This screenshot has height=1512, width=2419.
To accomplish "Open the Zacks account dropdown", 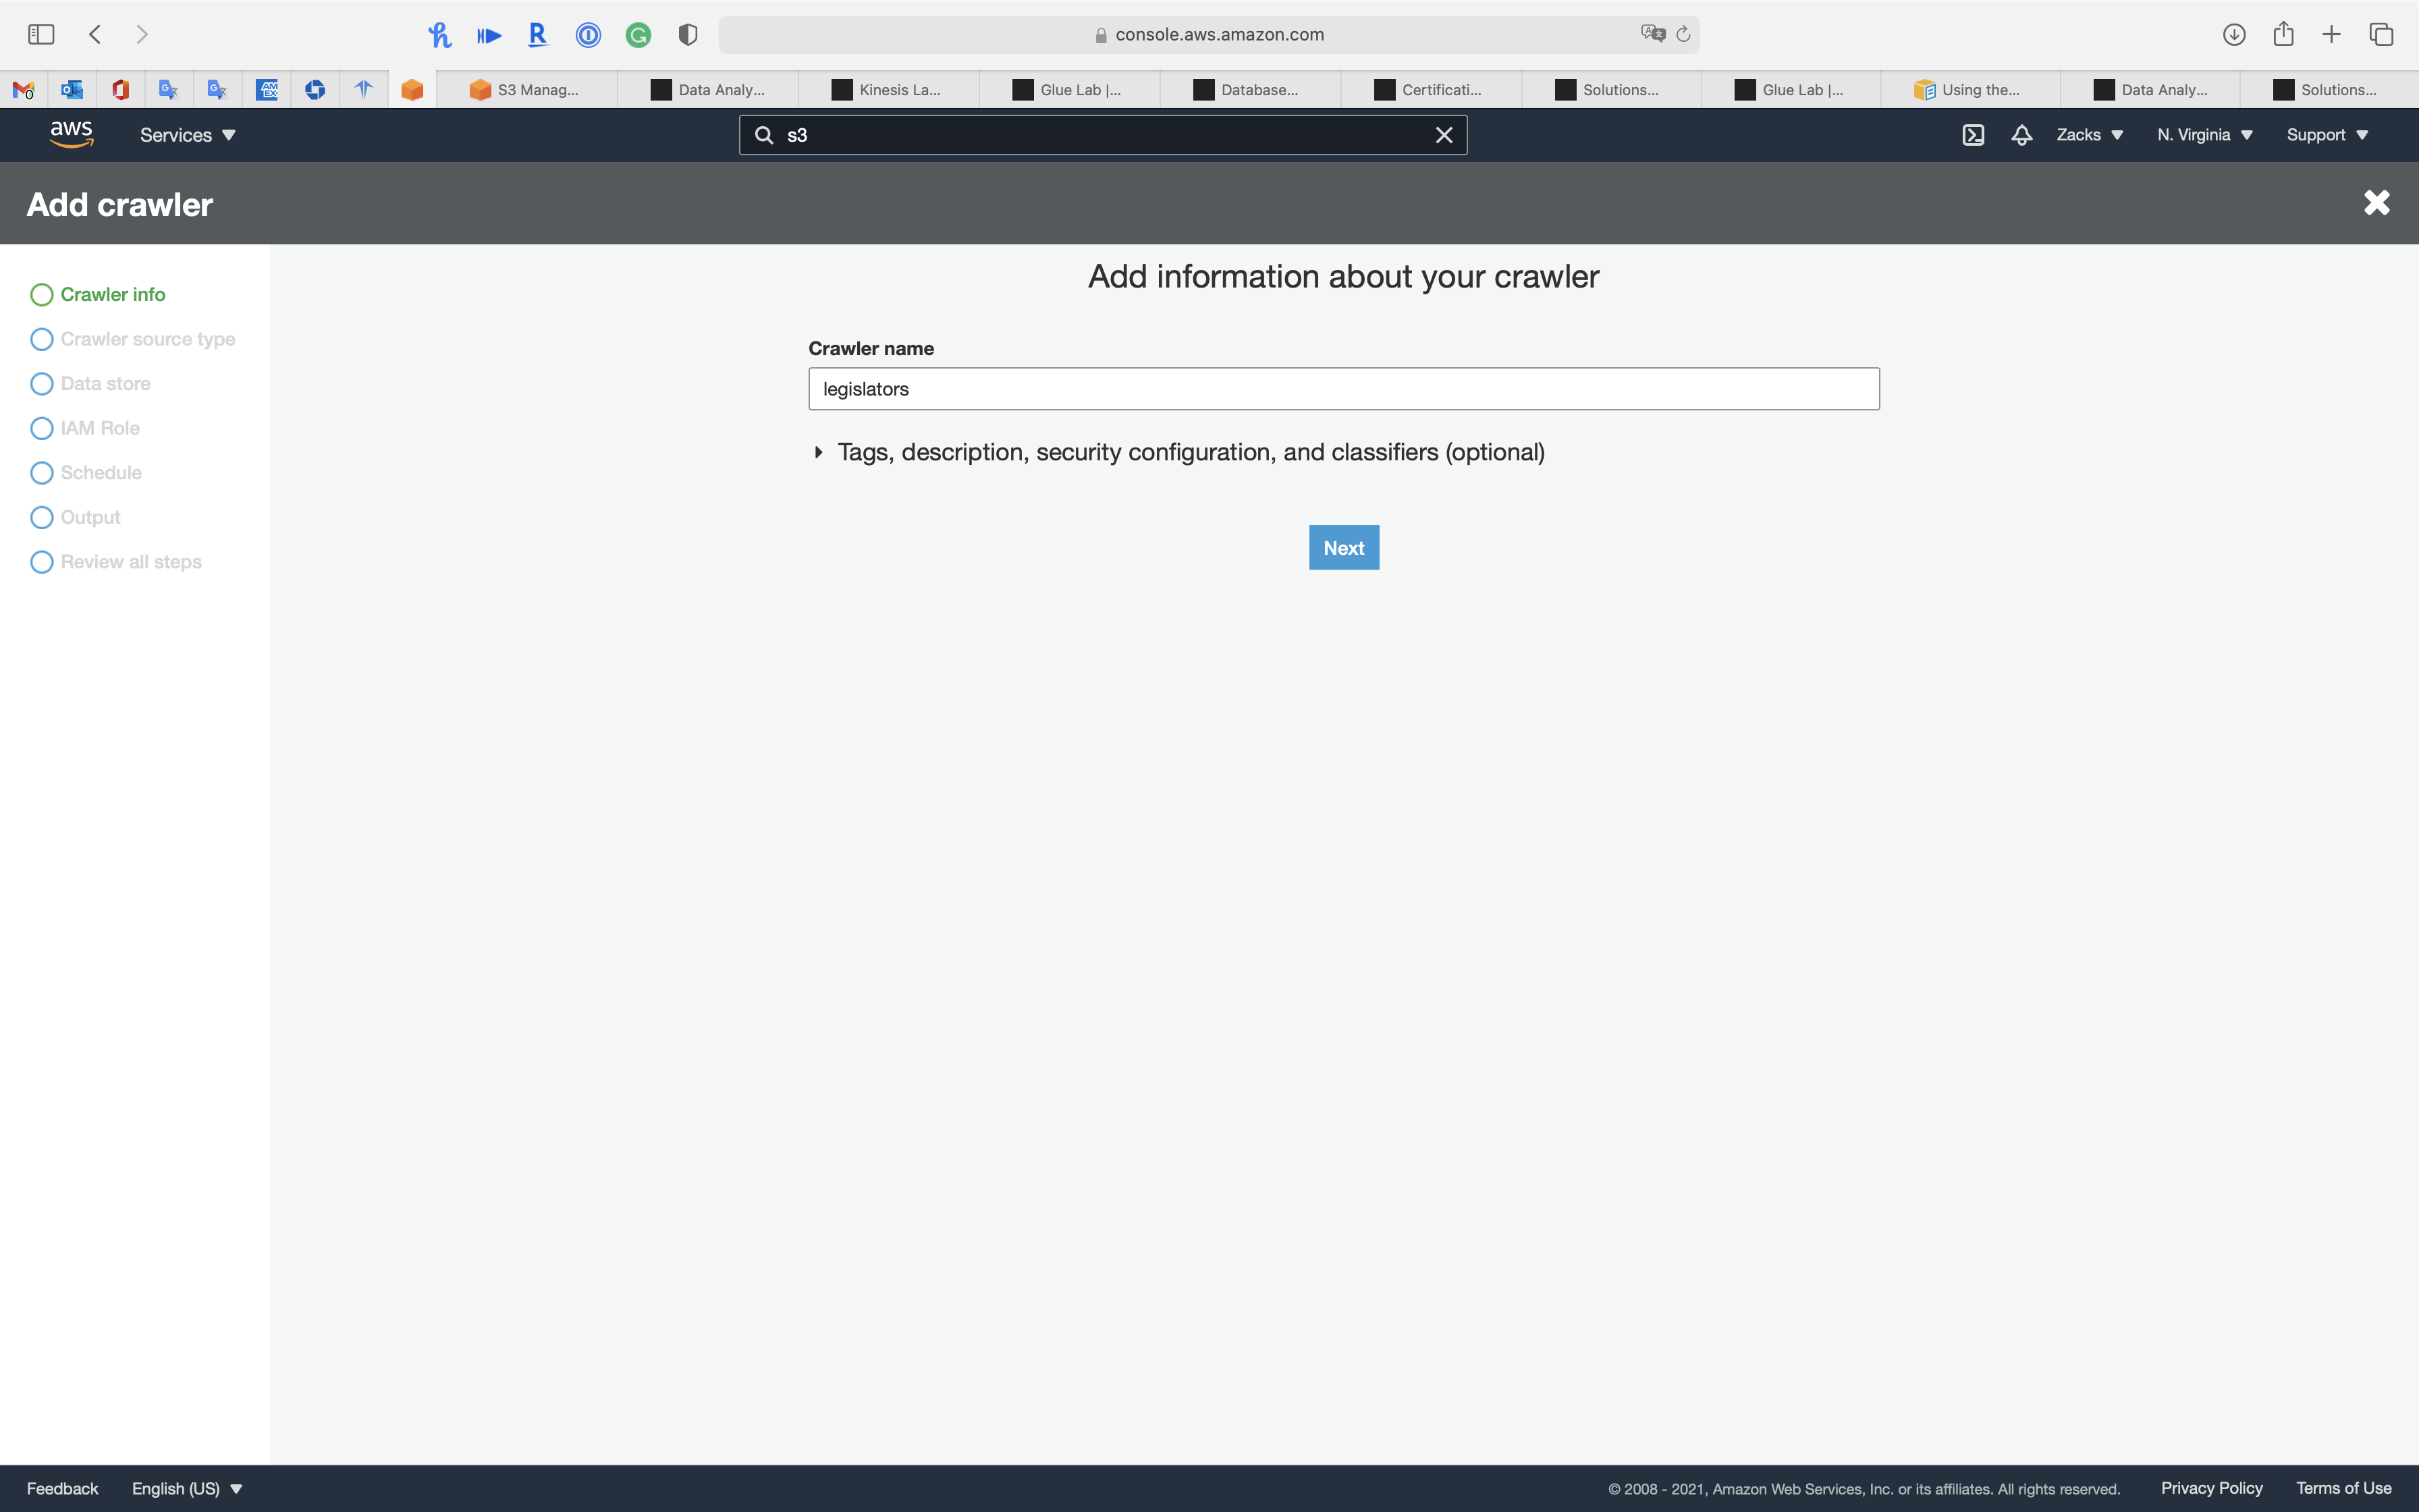I will 2089,135.
